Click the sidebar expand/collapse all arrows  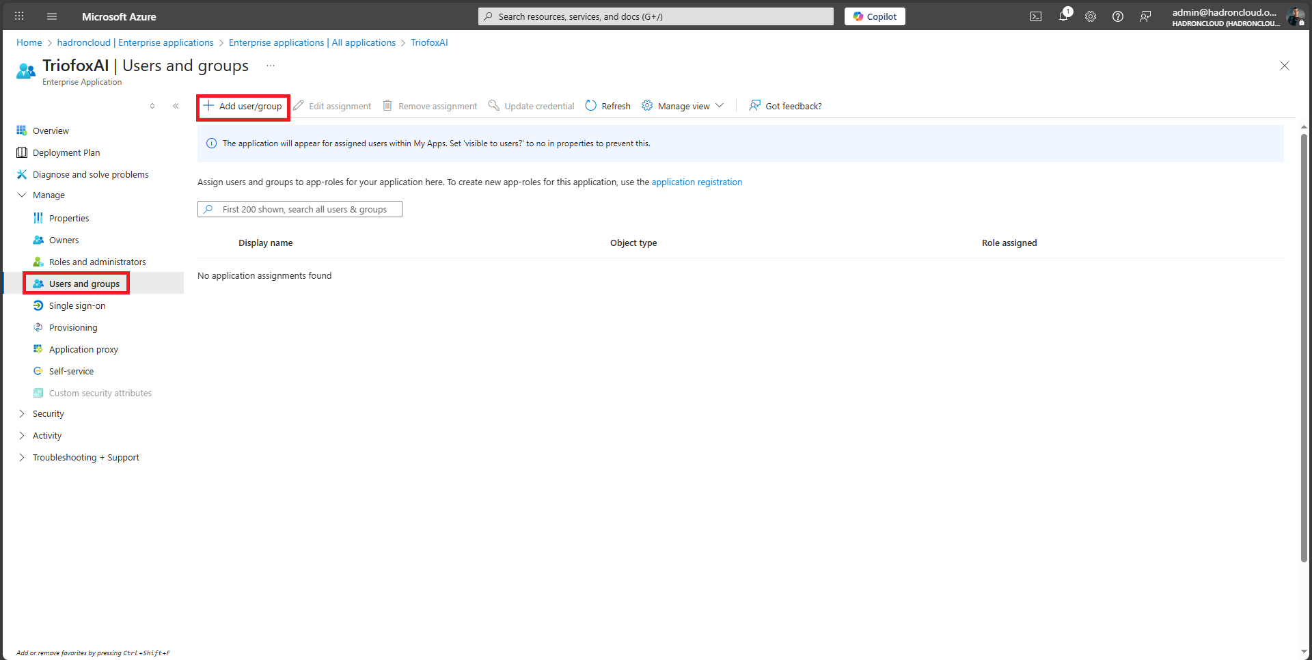pos(152,106)
